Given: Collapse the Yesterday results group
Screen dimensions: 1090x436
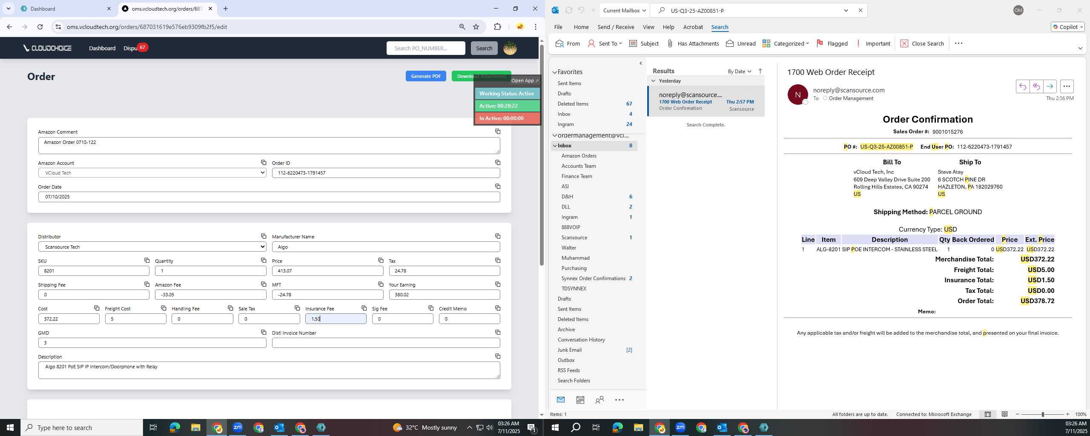Looking at the screenshot, I should pyautogui.click(x=654, y=81).
